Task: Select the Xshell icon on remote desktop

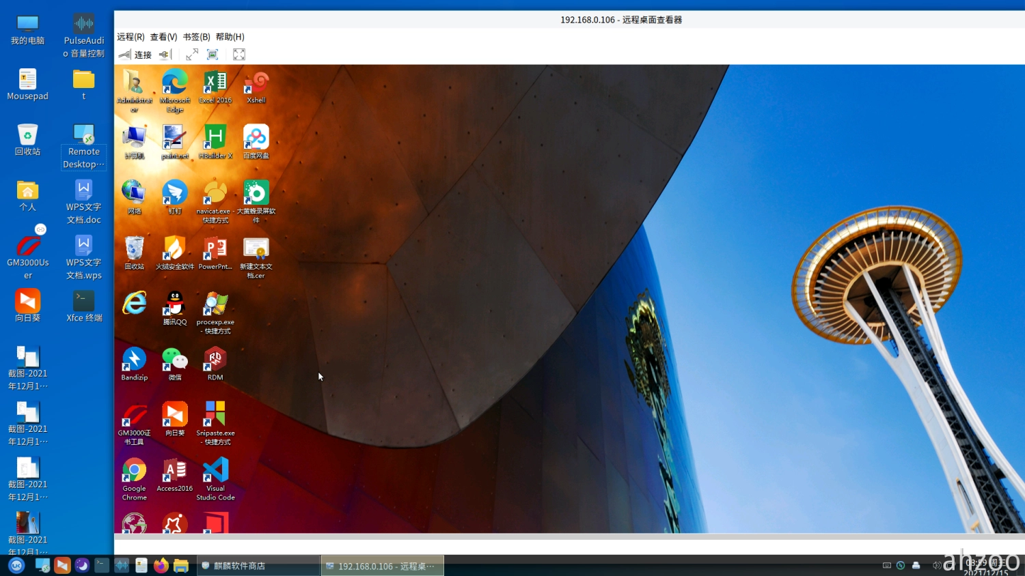Action: [256, 85]
